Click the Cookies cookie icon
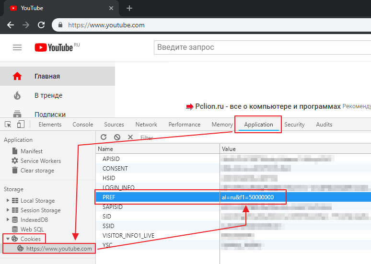This screenshot has height=264, width=371. click(15, 239)
